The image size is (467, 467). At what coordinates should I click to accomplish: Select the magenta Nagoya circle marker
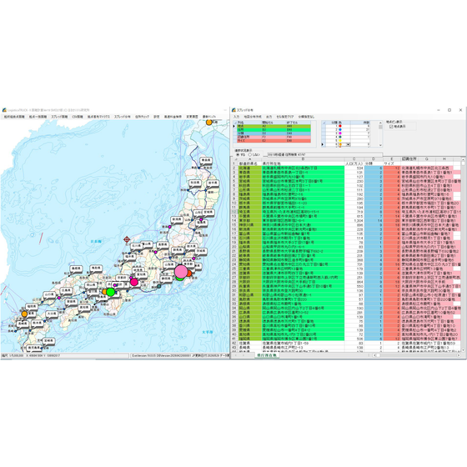point(134,282)
